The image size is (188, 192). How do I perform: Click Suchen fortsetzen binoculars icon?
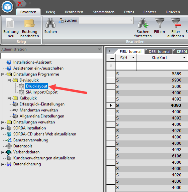(x=143, y=23)
